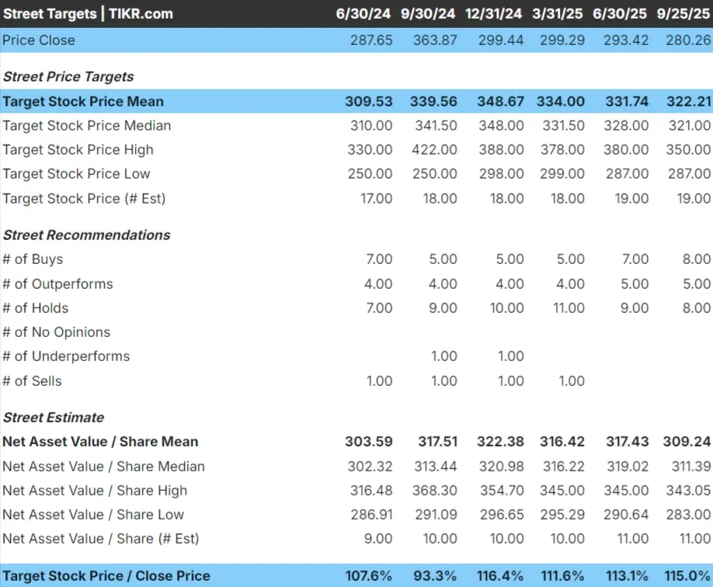Click the '# of Sells' row label

[x=33, y=381]
